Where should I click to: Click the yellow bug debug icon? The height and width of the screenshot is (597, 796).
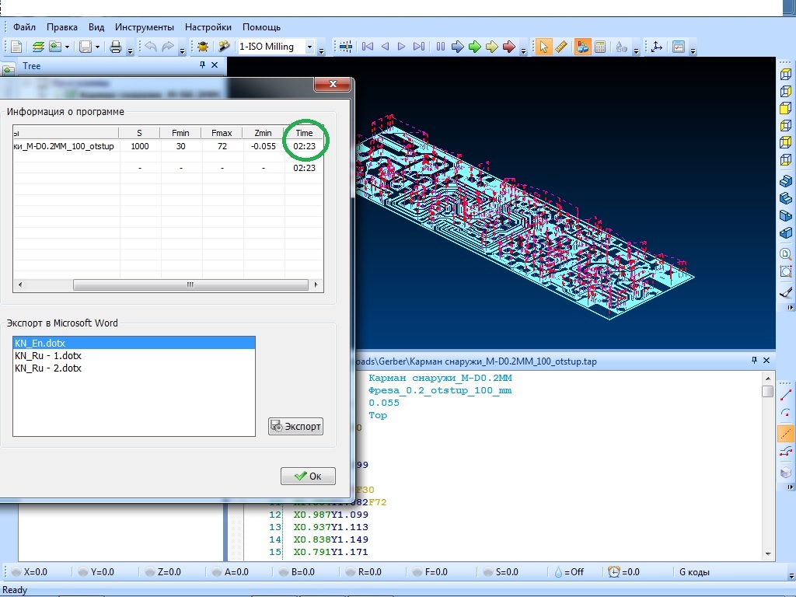click(x=203, y=47)
